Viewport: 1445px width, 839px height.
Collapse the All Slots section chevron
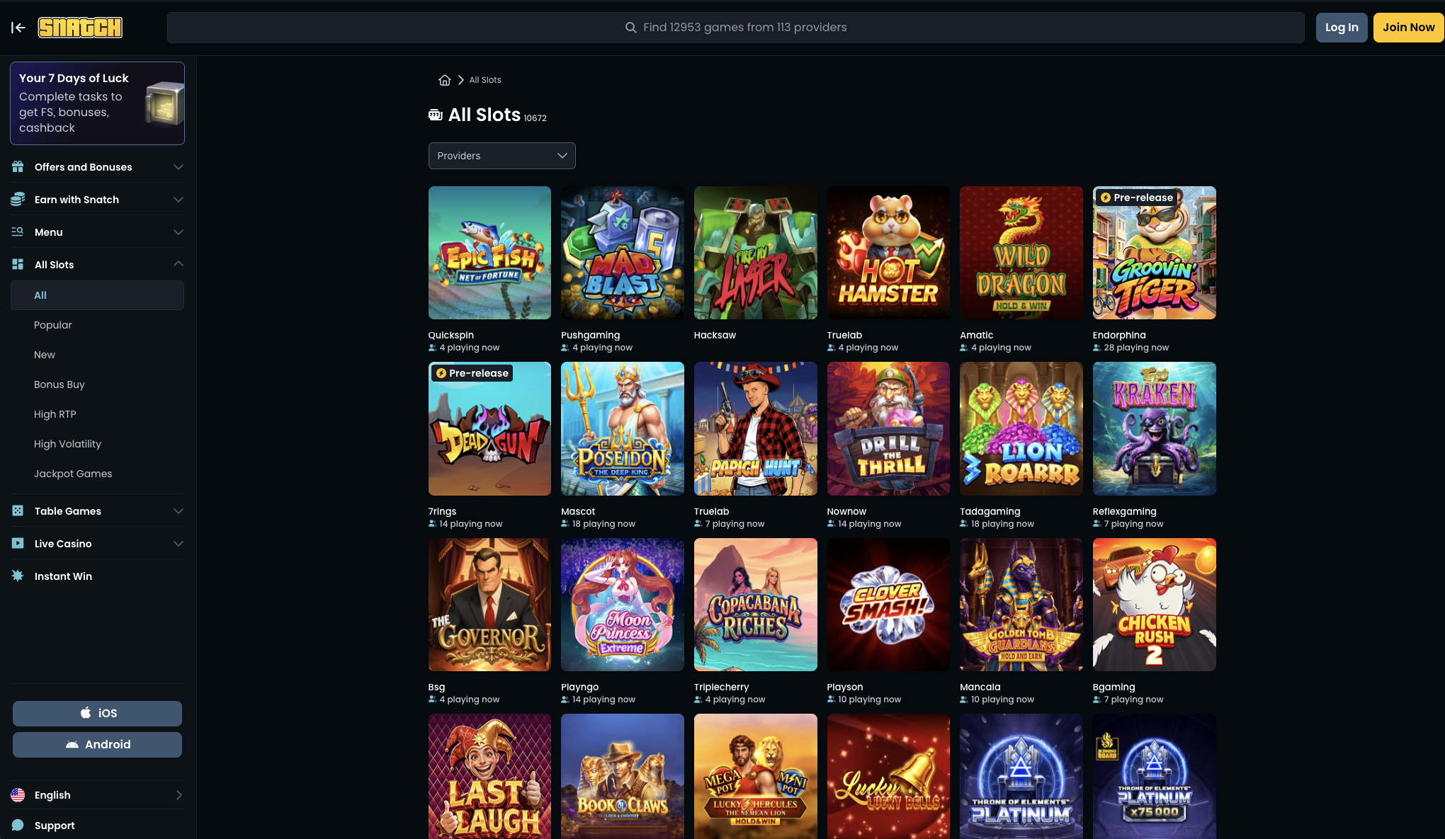point(178,264)
